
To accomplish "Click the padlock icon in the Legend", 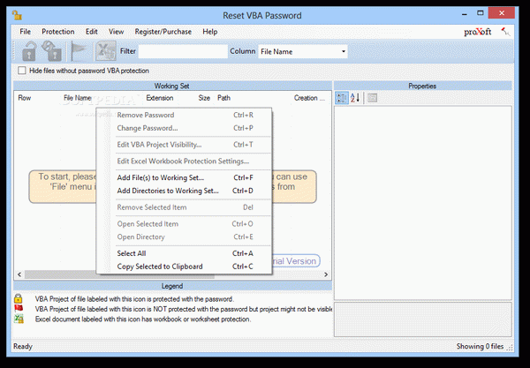I will (19, 299).
